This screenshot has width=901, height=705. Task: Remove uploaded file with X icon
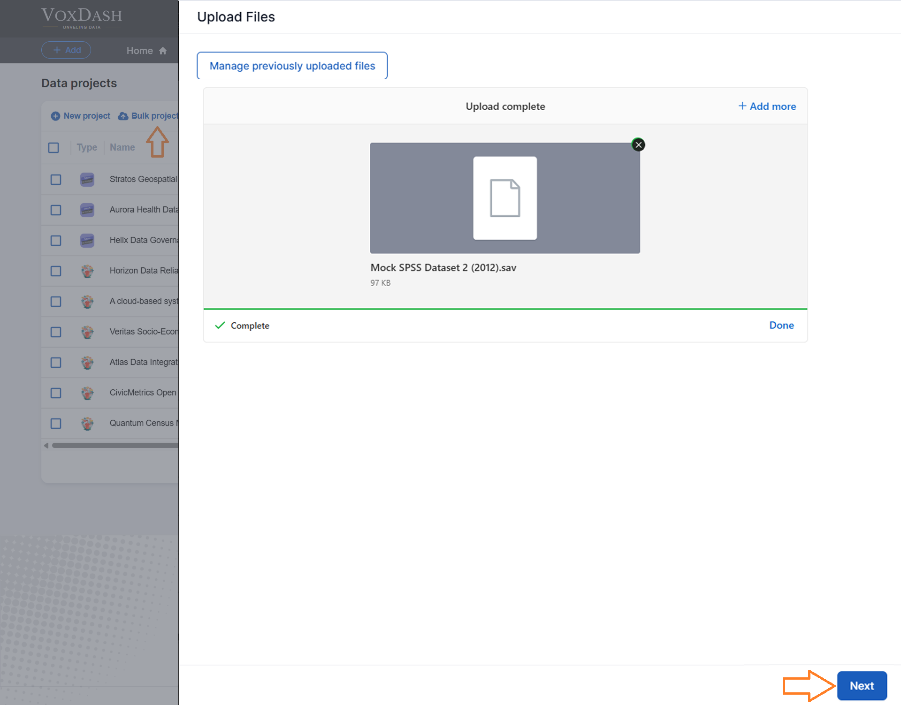[x=638, y=145]
